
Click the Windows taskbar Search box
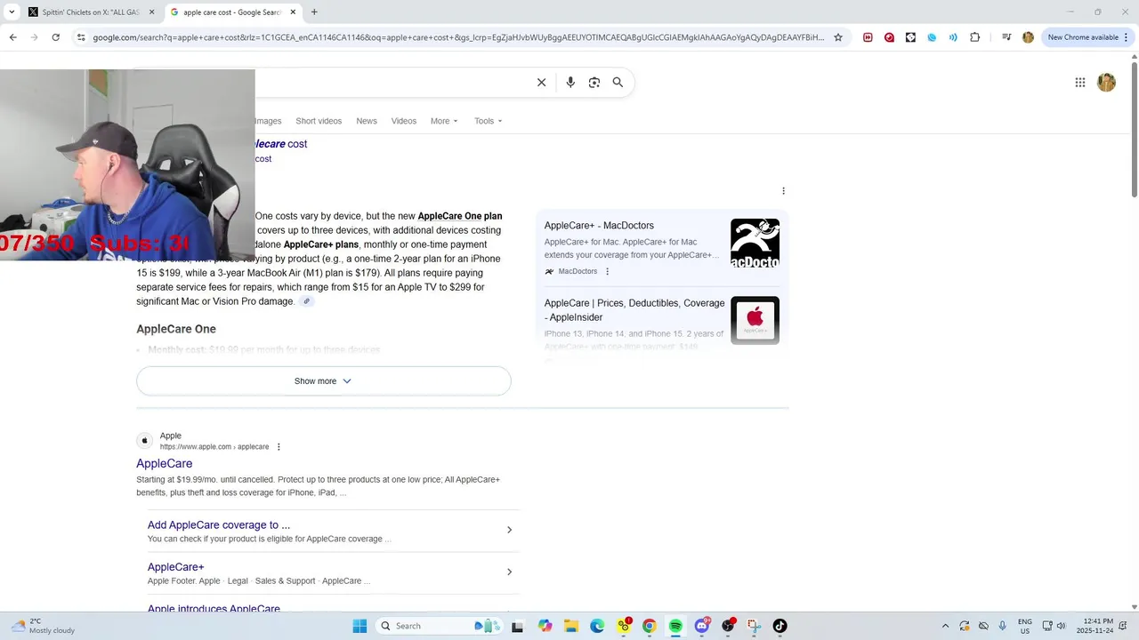[439, 626]
